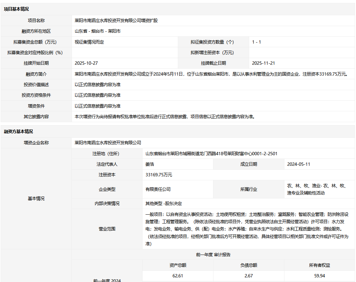Click the 所有者权益 value 59.94
Image resolution: width=356 pixels, height=282 pixels.
coord(319,276)
